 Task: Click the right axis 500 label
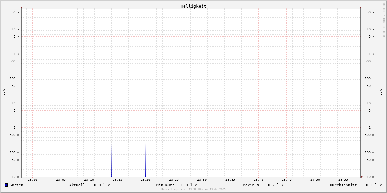pyautogui.click(x=368, y=61)
